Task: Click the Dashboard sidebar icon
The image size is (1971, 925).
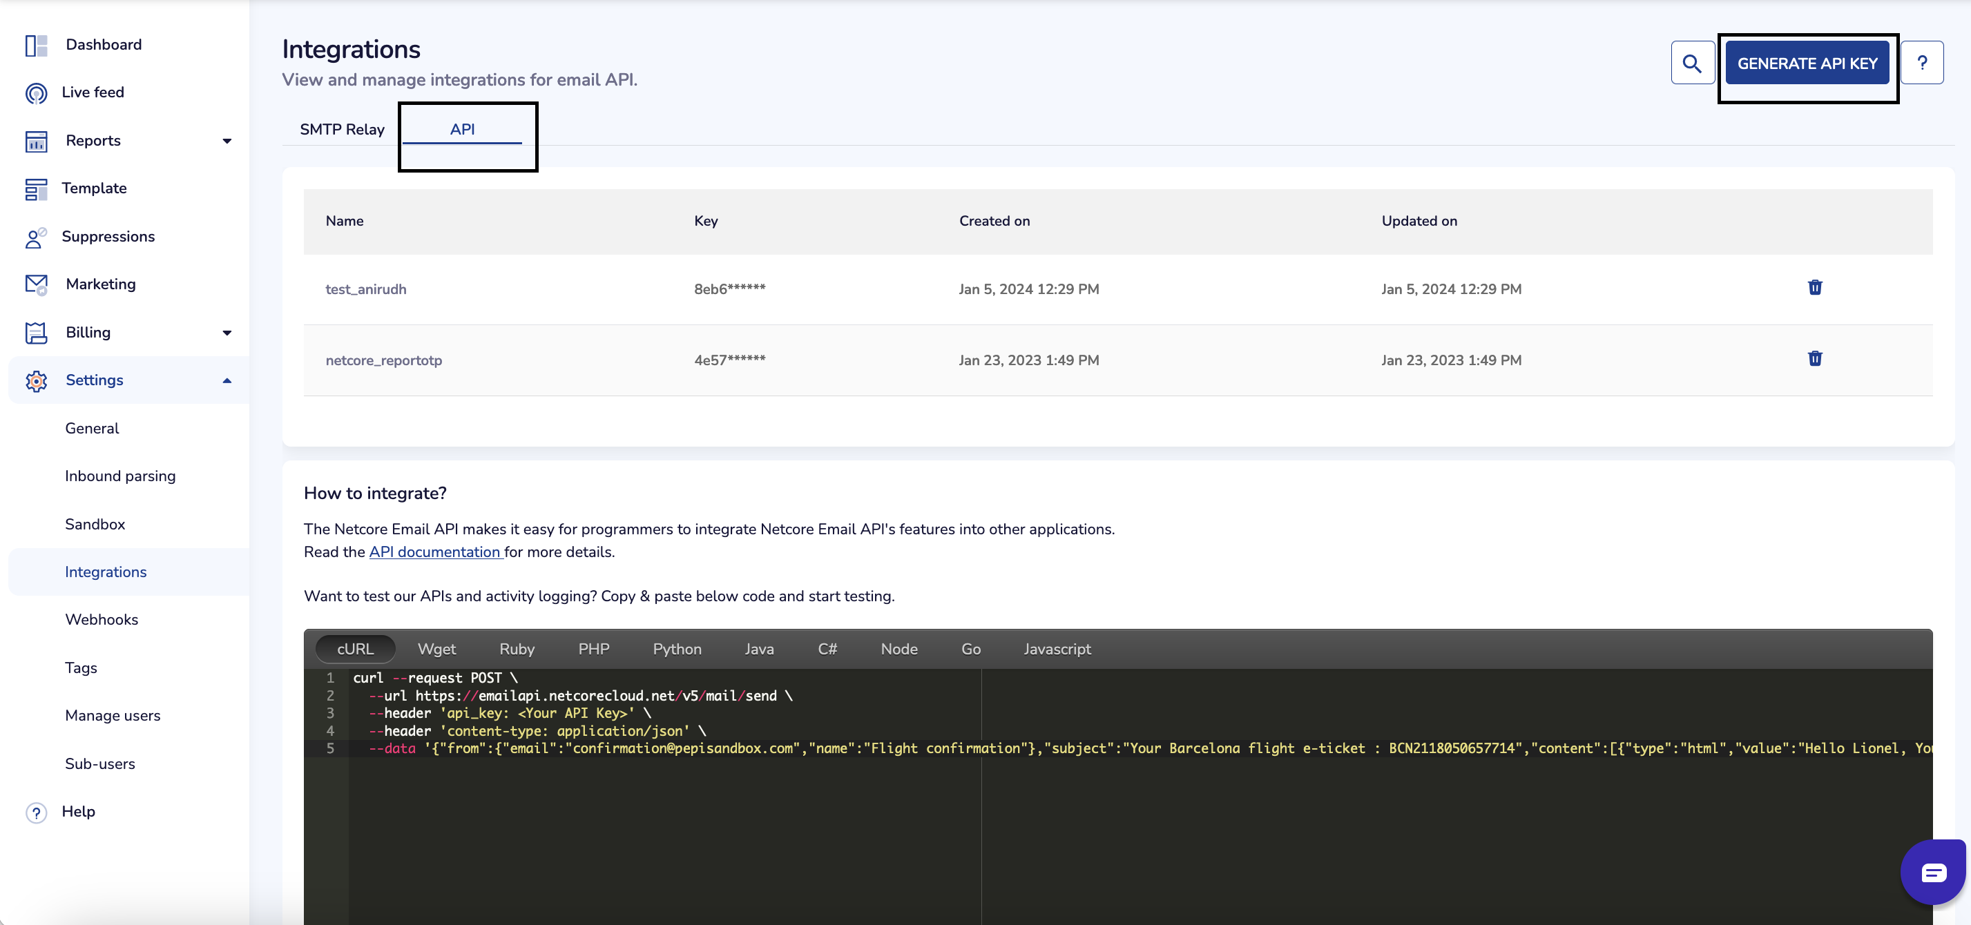Action: [x=36, y=45]
